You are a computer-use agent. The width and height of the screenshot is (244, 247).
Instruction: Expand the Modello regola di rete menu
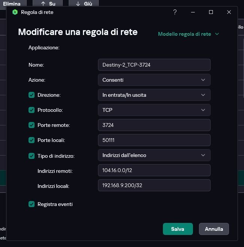tap(188, 34)
